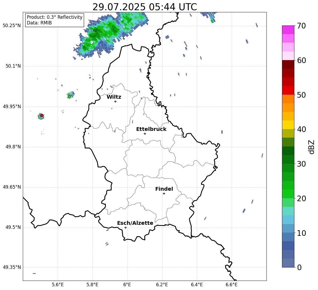Click the 49.95°N latitude tick label
318x290 pixels.
[x=12, y=107]
